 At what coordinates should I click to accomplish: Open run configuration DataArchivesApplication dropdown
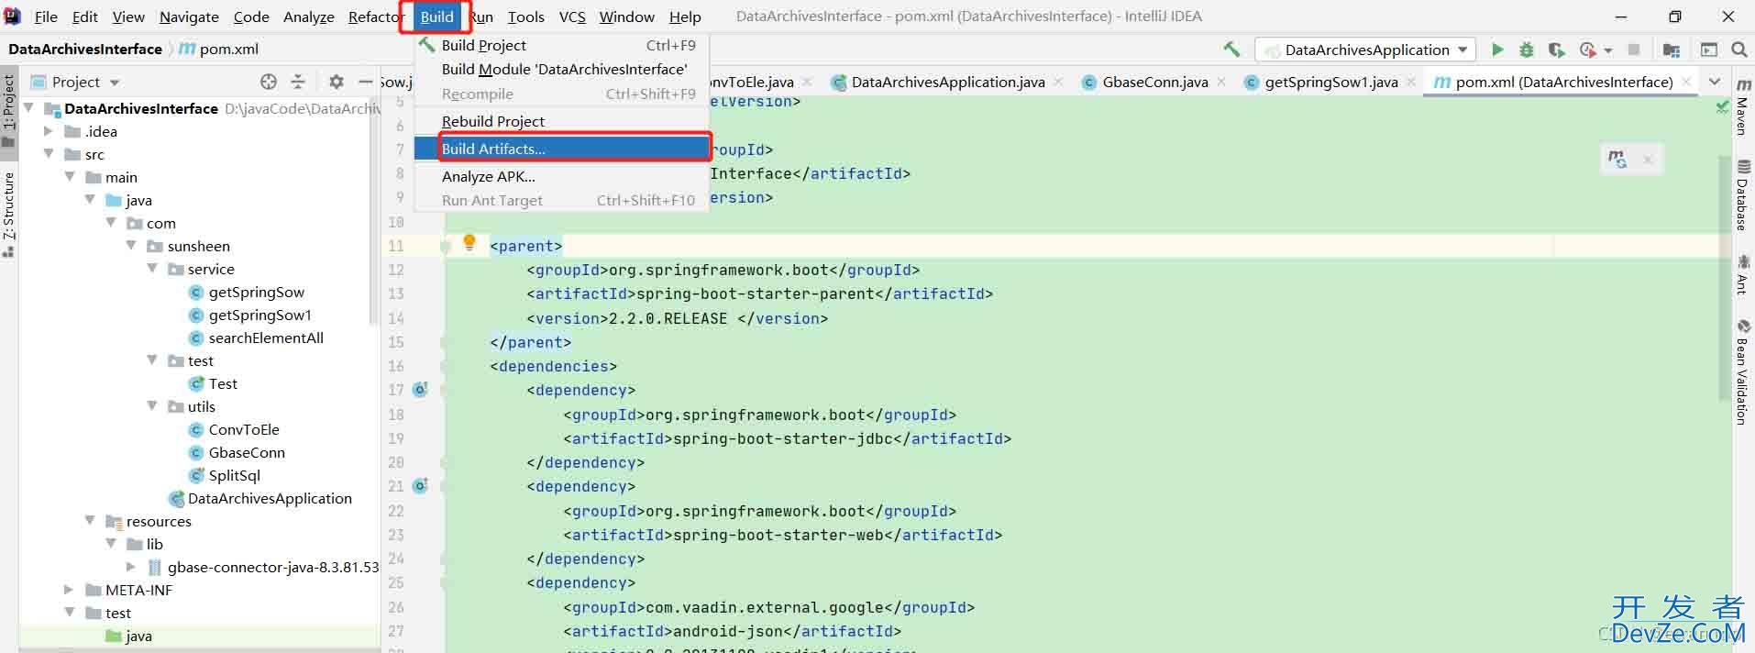1364,50
